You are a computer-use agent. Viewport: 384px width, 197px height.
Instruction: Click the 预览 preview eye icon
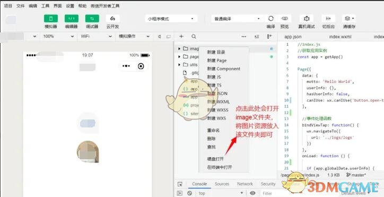point(284,19)
